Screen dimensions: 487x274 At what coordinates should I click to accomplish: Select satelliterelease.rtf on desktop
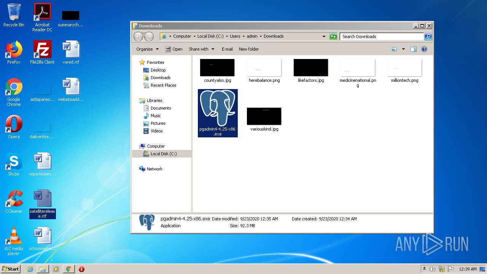click(42, 204)
